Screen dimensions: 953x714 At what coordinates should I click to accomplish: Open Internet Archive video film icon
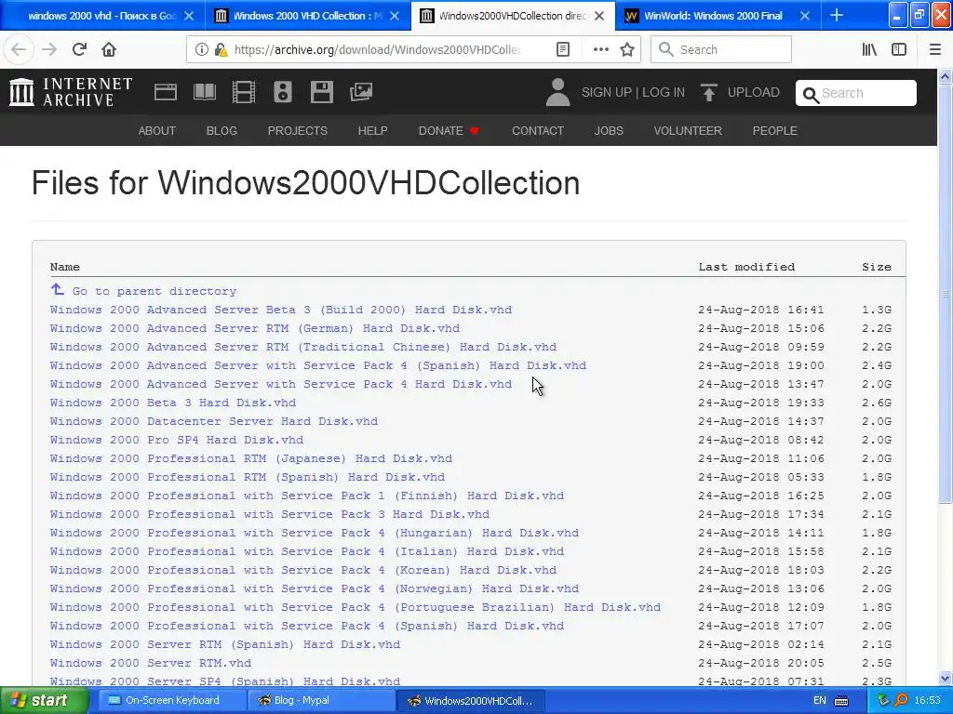pos(244,92)
